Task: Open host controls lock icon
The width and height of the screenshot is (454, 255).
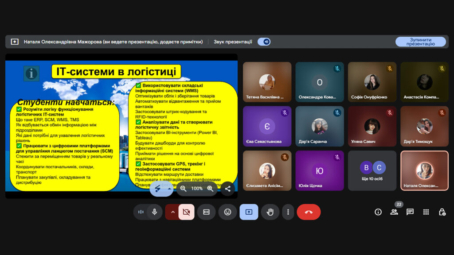Action: [x=442, y=212]
